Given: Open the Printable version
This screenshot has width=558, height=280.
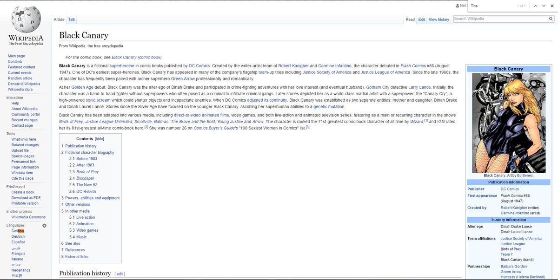Looking at the screenshot, I should [x=25, y=203].
